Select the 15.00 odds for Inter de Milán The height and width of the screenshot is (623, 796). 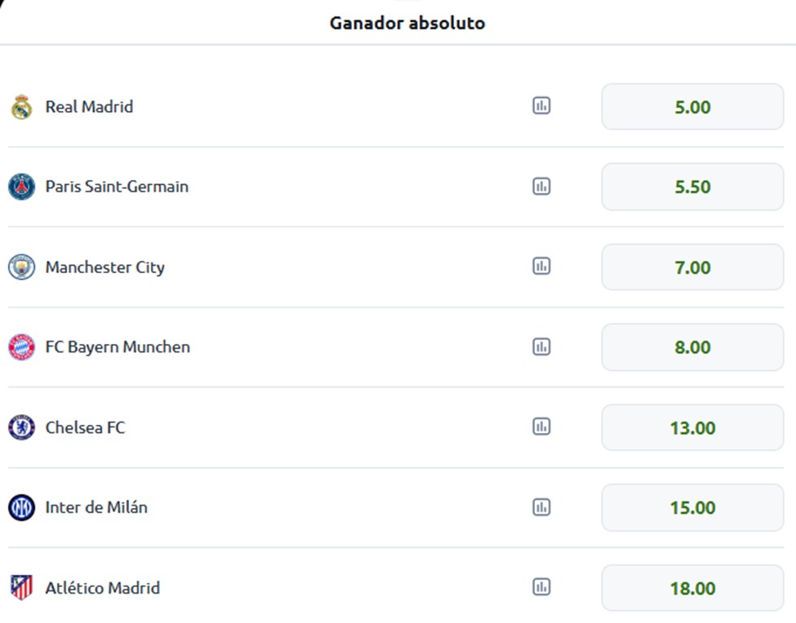(692, 507)
